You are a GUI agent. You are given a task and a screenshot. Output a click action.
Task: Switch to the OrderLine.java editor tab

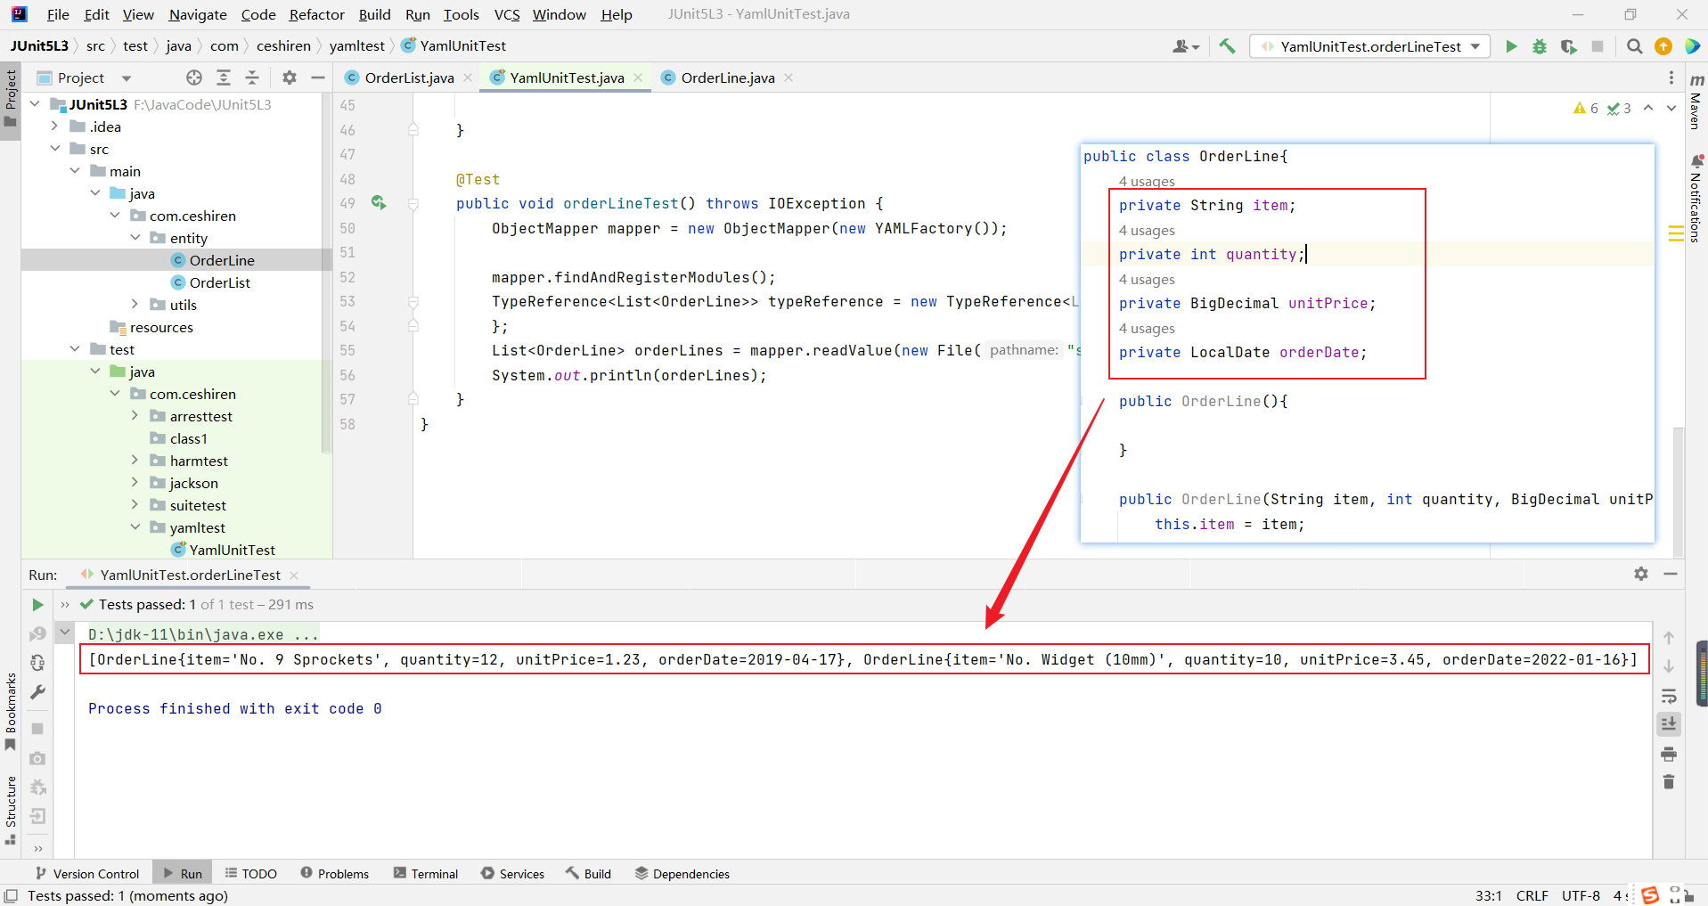coord(727,78)
